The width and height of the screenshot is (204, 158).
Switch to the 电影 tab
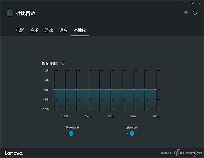[20, 30]
